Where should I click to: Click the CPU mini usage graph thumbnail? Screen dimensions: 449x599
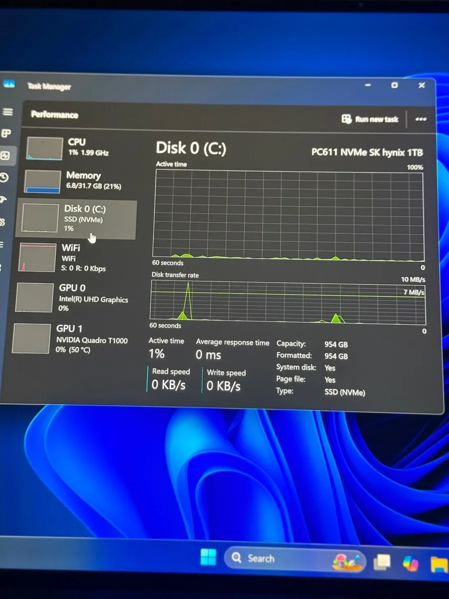(x=44, y=149)
